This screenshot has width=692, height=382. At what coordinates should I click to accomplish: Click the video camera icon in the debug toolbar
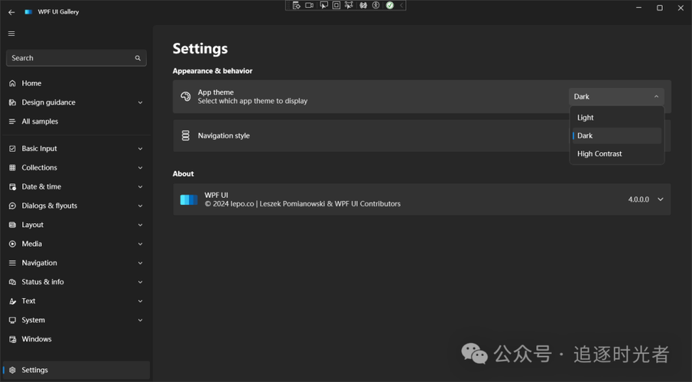coord(310,5)
